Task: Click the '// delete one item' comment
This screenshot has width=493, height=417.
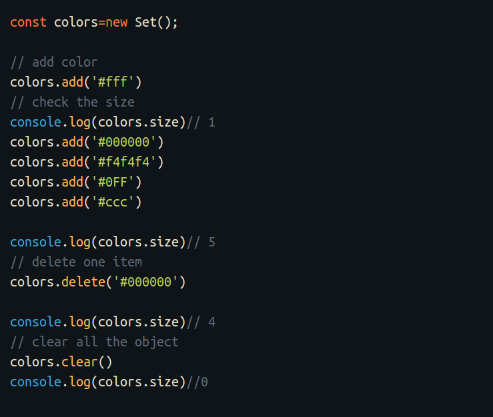Action: (76, 262)
